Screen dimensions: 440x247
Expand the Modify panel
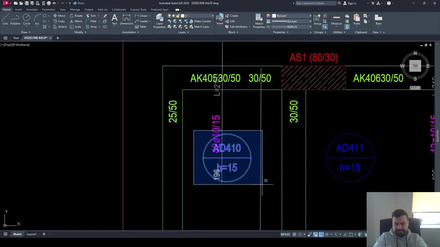pyautogui.click(x=80, y=32)
